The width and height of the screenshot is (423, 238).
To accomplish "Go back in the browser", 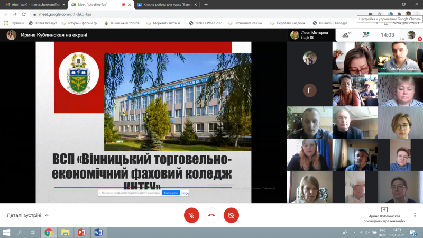I will (6, 14).
